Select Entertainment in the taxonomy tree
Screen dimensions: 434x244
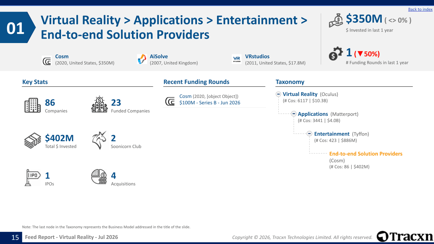pos(332,134)
